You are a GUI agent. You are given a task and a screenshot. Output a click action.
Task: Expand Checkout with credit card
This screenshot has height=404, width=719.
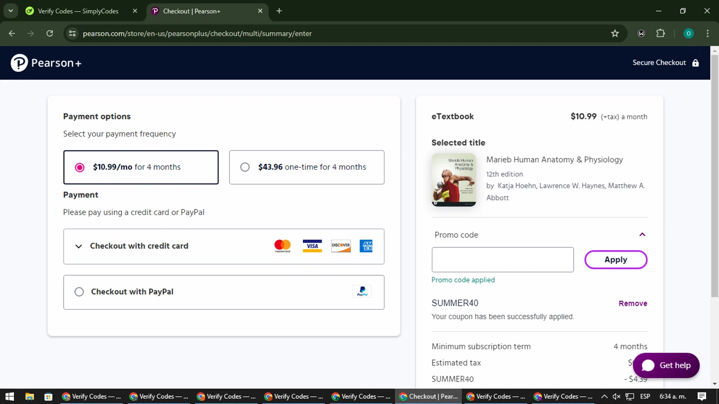[x=224, y=246]
